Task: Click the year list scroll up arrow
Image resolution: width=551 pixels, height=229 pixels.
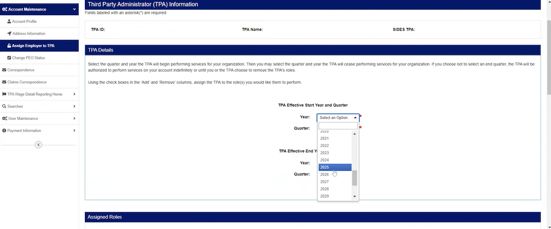Action: (354, 134)
